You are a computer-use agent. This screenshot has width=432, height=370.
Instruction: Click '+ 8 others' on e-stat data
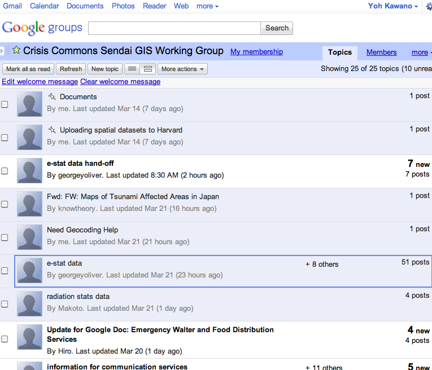[x=322, y=265]
